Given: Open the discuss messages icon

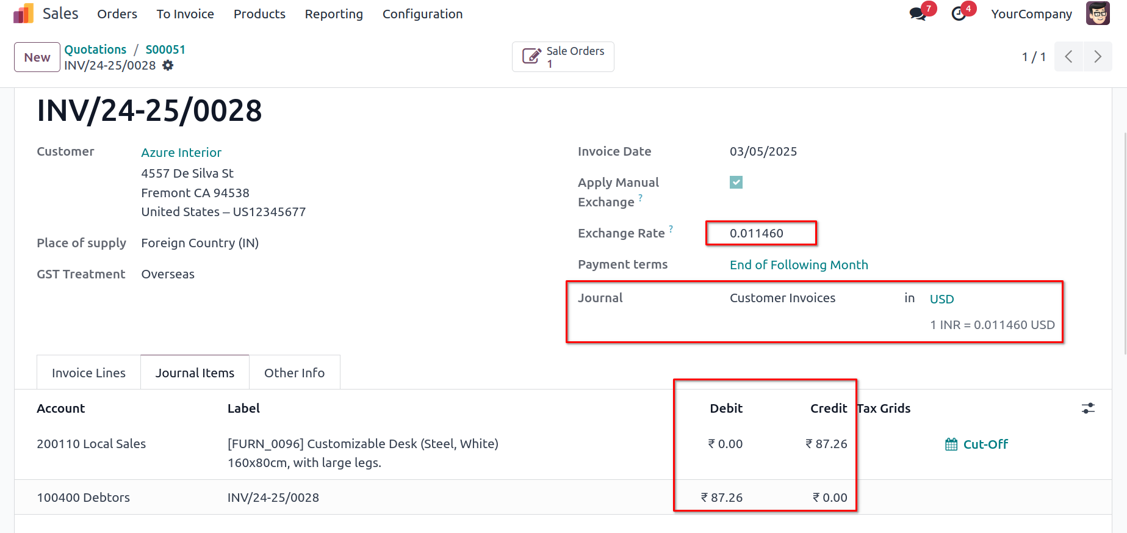Looking at the screenshot, I should pyautogui.click(x=917, y=13).
